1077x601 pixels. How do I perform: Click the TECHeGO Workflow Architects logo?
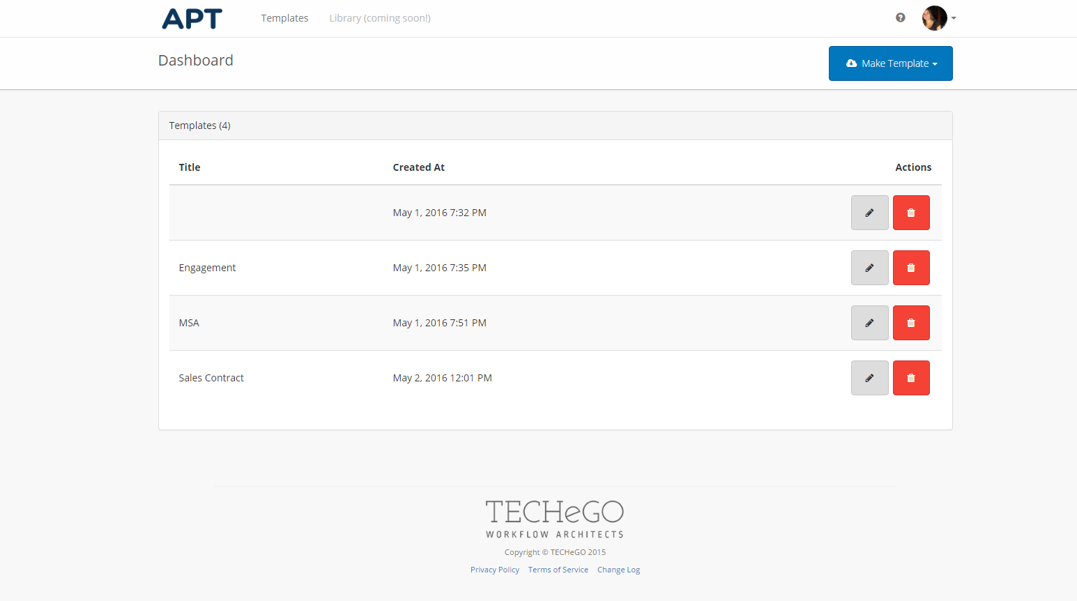pyautogui.click(x=554, y=519)
